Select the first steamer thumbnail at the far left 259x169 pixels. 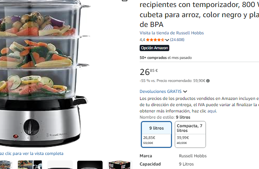coord(6,165)
